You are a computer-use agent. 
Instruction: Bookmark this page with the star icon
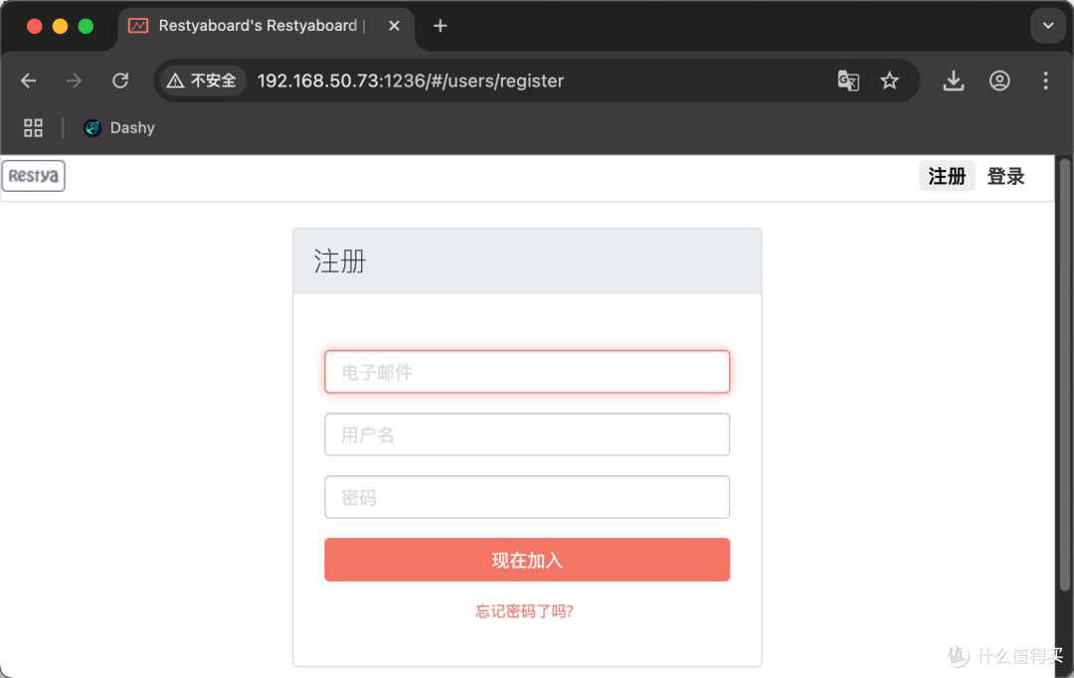tap(889, 81)
